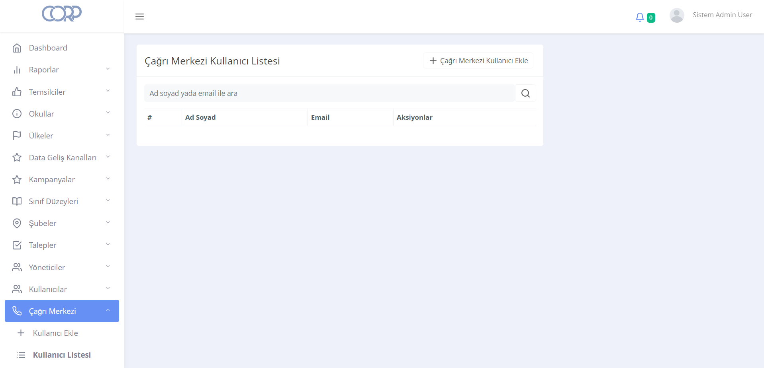This screenshot has height=368, width=764.
Task: Click the Dashboard home icon
Action: (x=17, y=48)
